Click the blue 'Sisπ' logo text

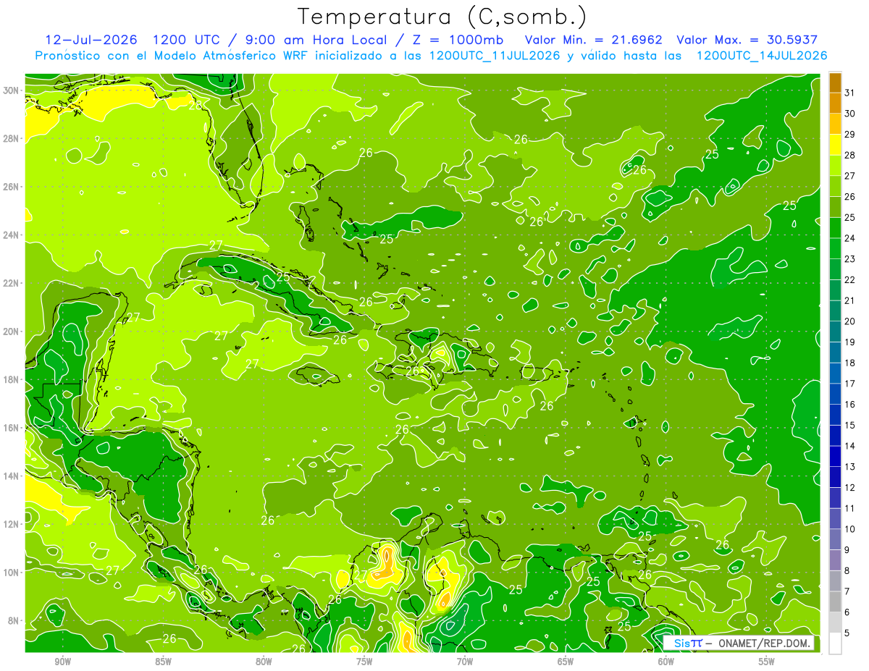(x=687, y=643)
